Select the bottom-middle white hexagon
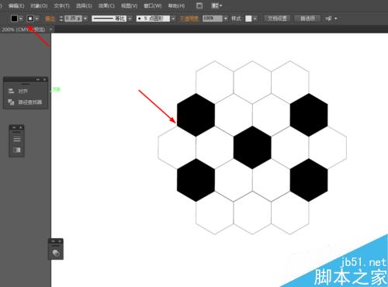The width and height of the screenshot is (388, 287). [x=252, y=213]
